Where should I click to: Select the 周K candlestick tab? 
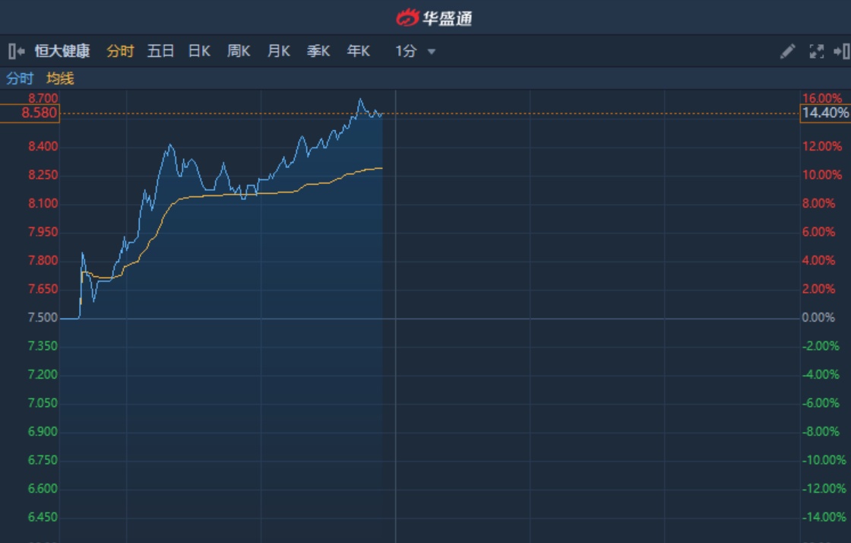click(x=239, y=52)
